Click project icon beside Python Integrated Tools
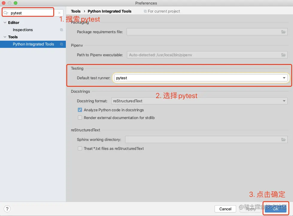Viewport: 293px width, 216px height. coord(61,44)
